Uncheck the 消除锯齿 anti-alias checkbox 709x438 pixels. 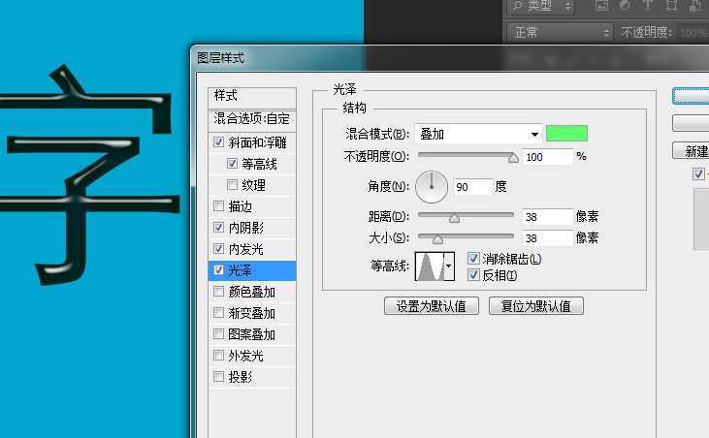coord(473,259)
